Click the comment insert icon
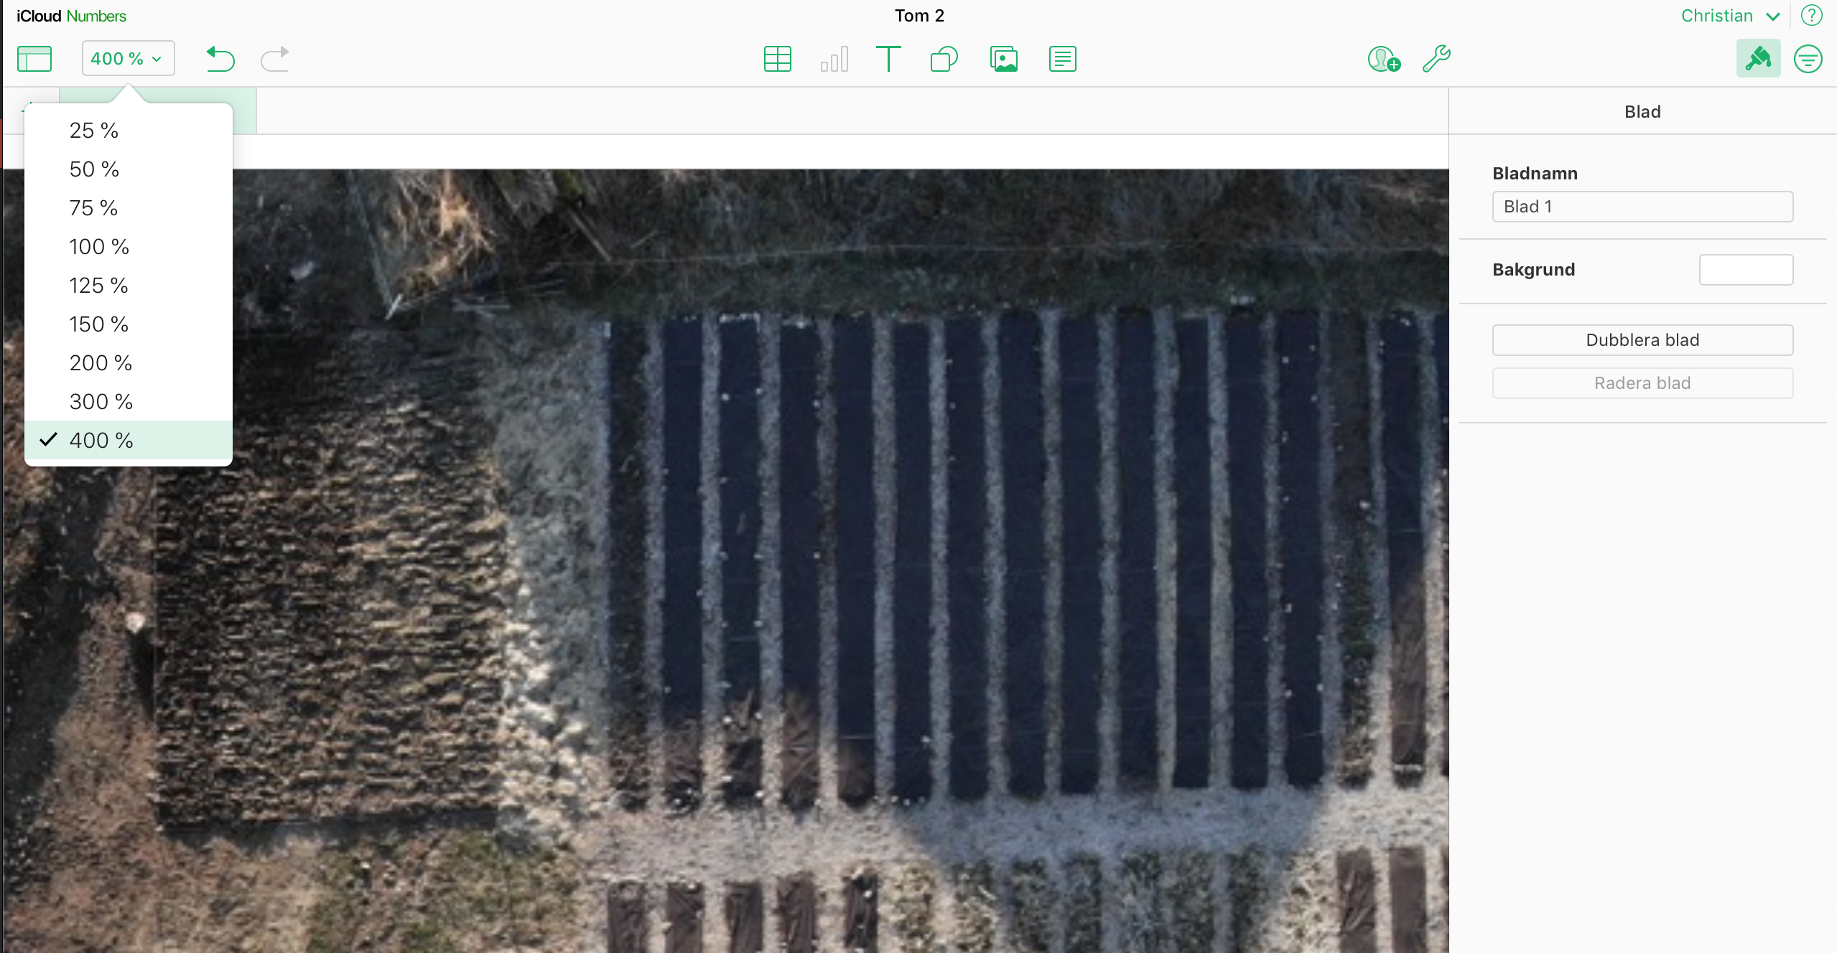Viewport: 1837px width, 953px height. tap(1062, 59)
